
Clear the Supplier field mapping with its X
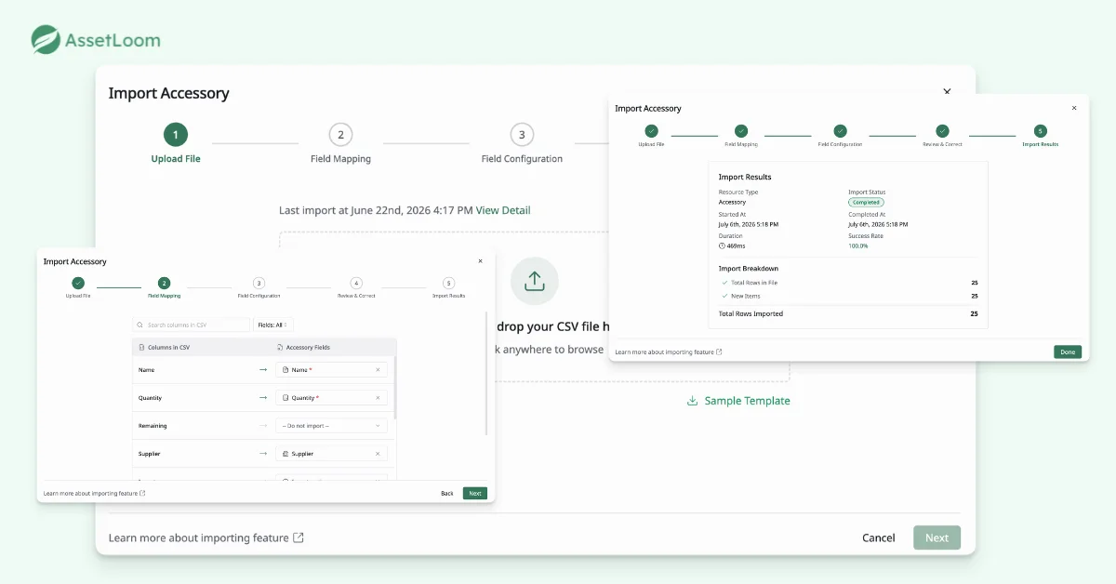point(378,454)
